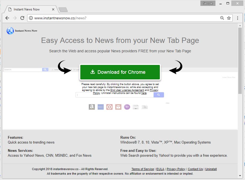Open the Chrome three-dot menu
This screenshot has width=245, height=180.
237,18
